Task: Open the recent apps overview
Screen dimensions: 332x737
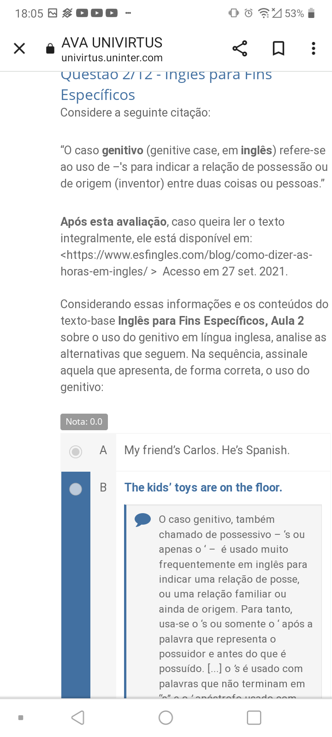Action: pos(254,718)
